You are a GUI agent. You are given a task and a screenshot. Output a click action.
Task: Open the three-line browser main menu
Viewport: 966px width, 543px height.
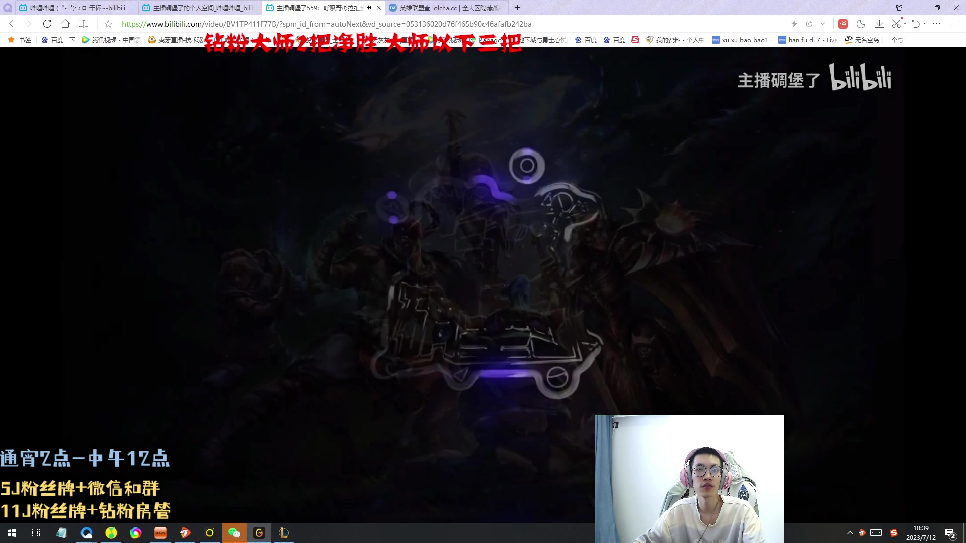954,24
